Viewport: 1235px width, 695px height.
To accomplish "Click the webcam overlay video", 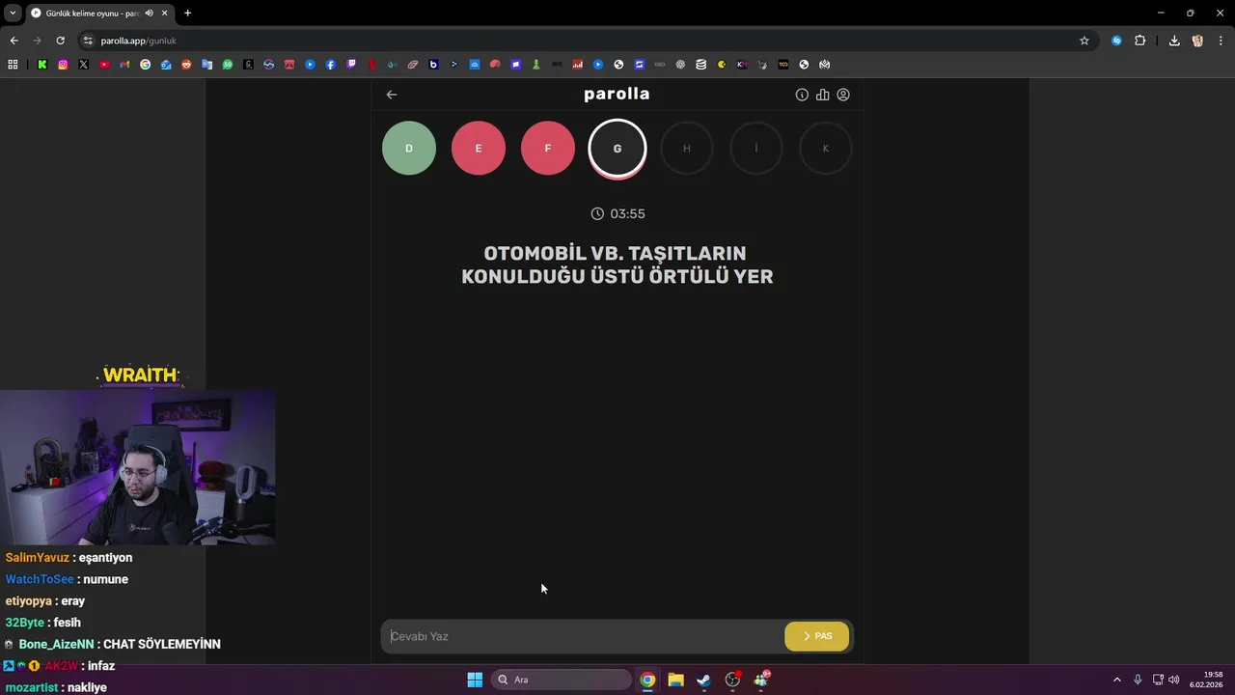I will click(138, 467).
